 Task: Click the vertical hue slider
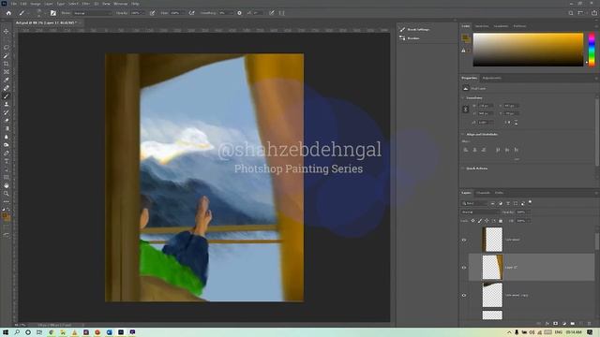592,50
